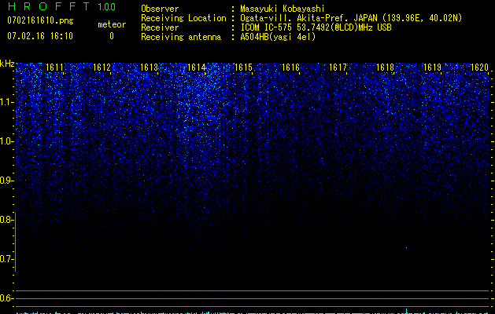Select the A504HB(yagi 4el) antenna text
This screenshot has height=314, width=495.
(x=278, y=37)
